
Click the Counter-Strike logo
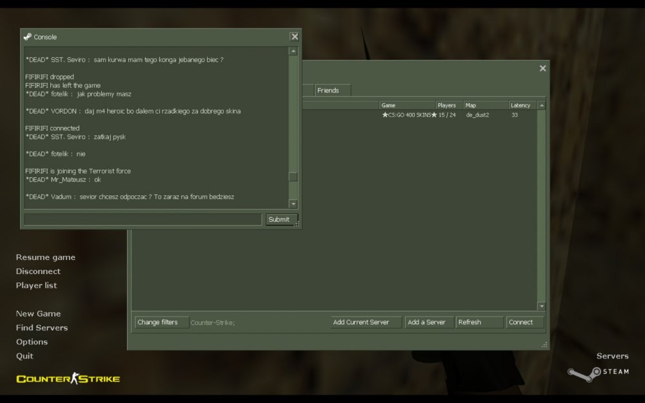pyautogui.click(x=68, y=378)
